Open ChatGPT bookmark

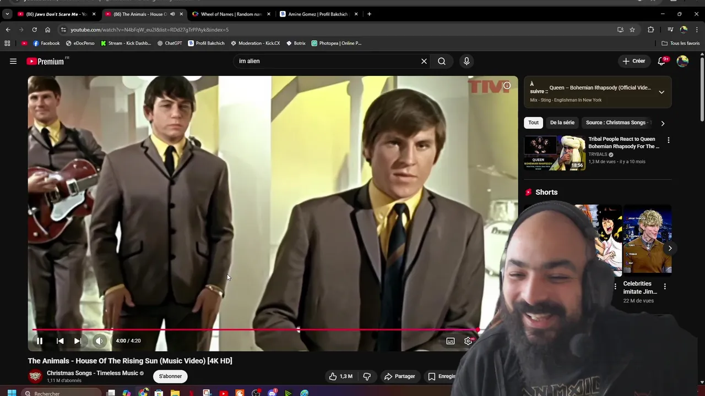point(169,43)
